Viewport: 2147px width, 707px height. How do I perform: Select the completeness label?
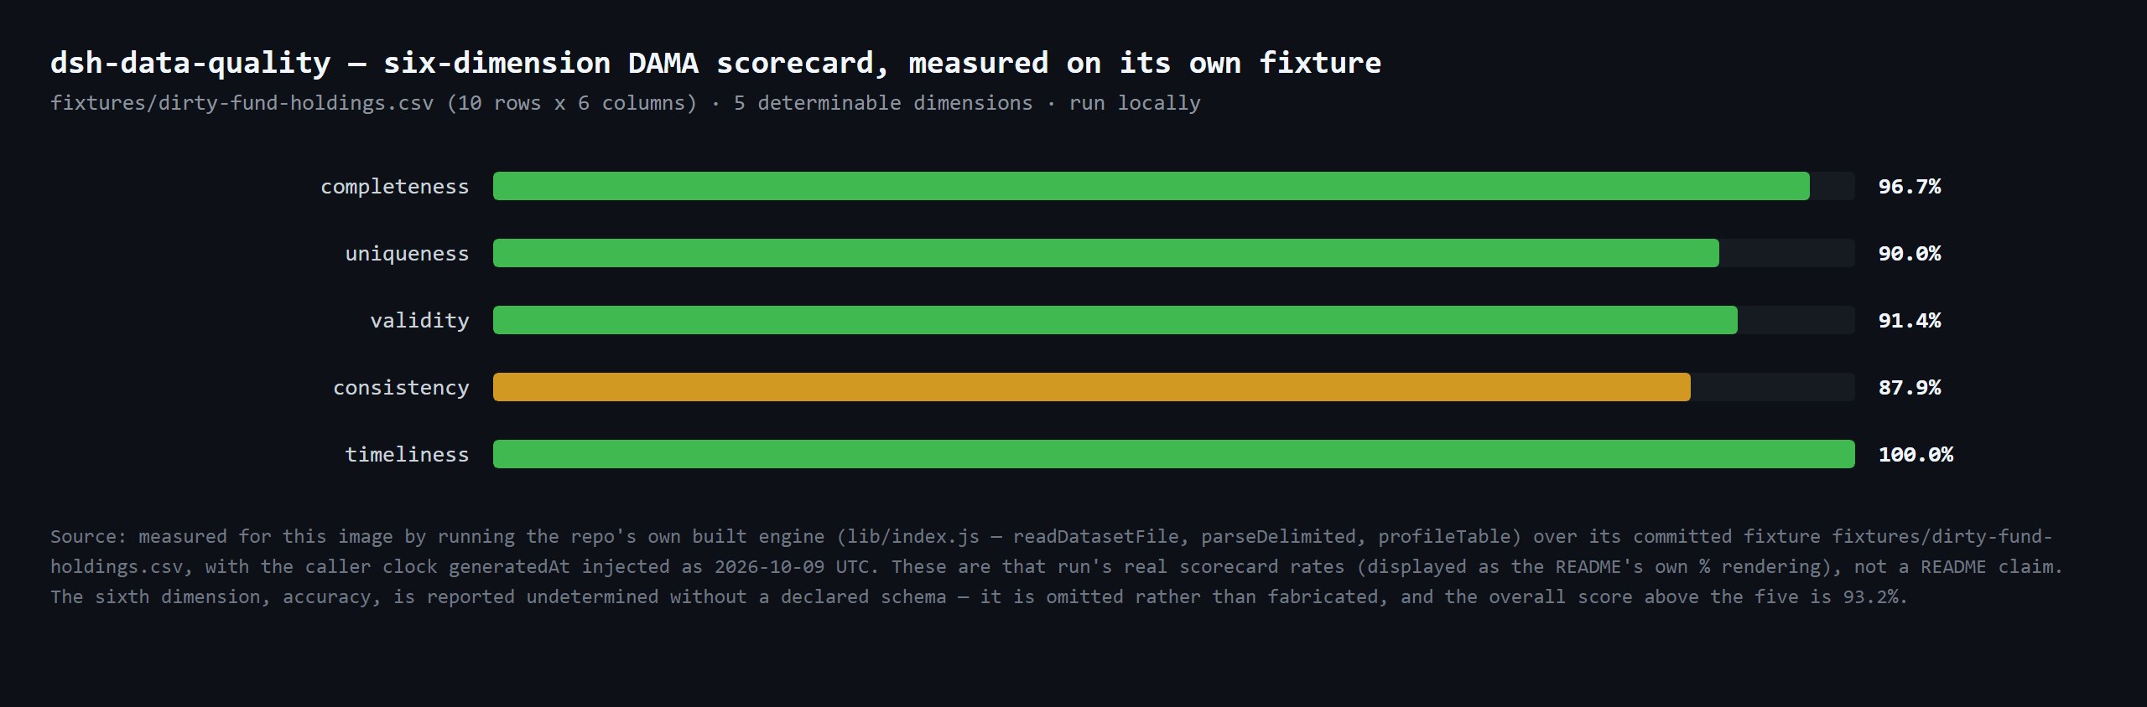pyautogui.click(x=394, y=187)
